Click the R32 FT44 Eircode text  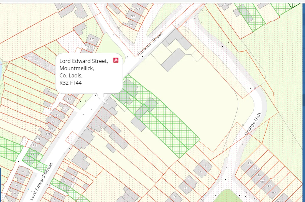(70, 83)
